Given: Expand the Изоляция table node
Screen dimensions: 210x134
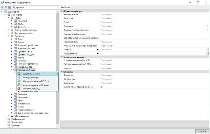Looking at the screenshot, I should tap(12, 21).
